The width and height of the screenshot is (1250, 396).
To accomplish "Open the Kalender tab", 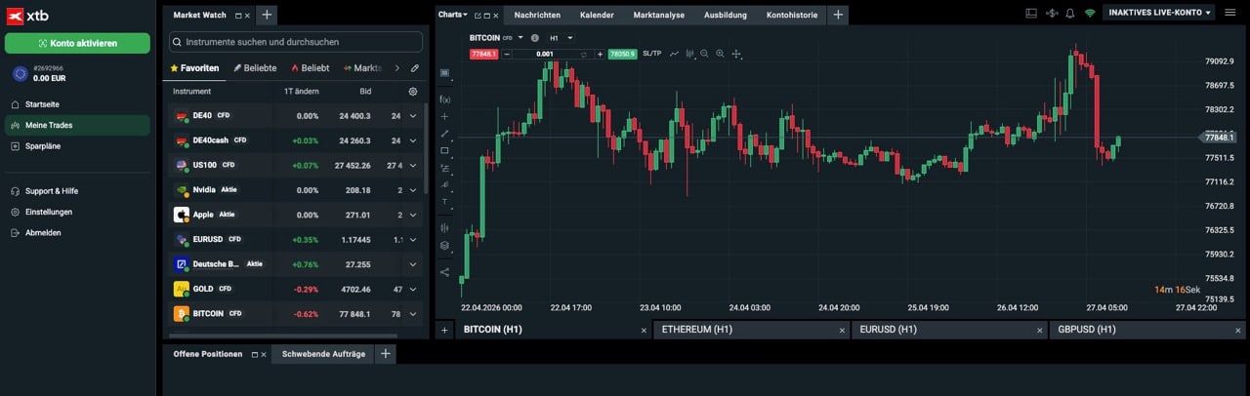I will click(597, 15).
